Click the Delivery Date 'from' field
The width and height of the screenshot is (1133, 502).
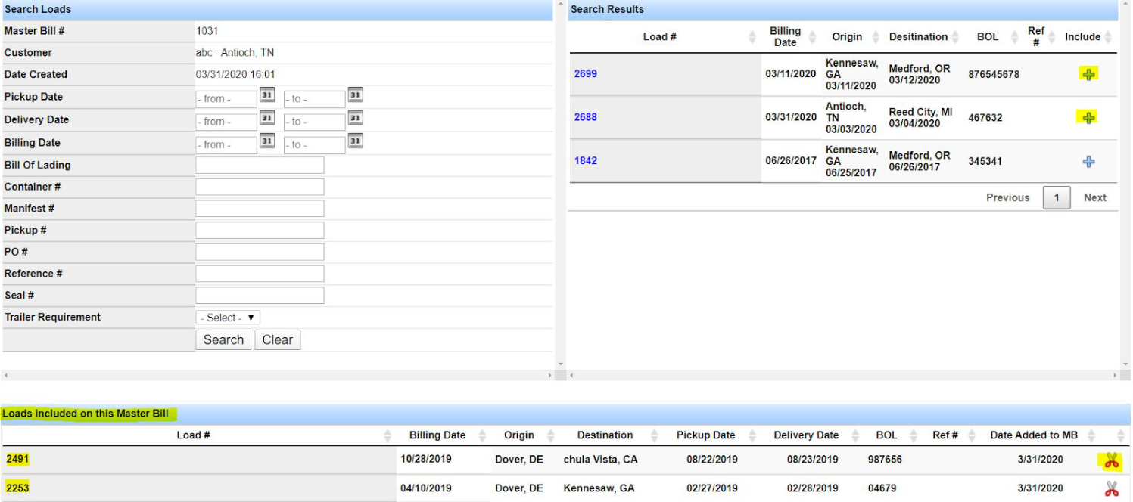click(x=226, y=122)
